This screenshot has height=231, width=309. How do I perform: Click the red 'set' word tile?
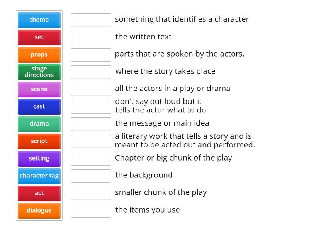pos(39,37)
